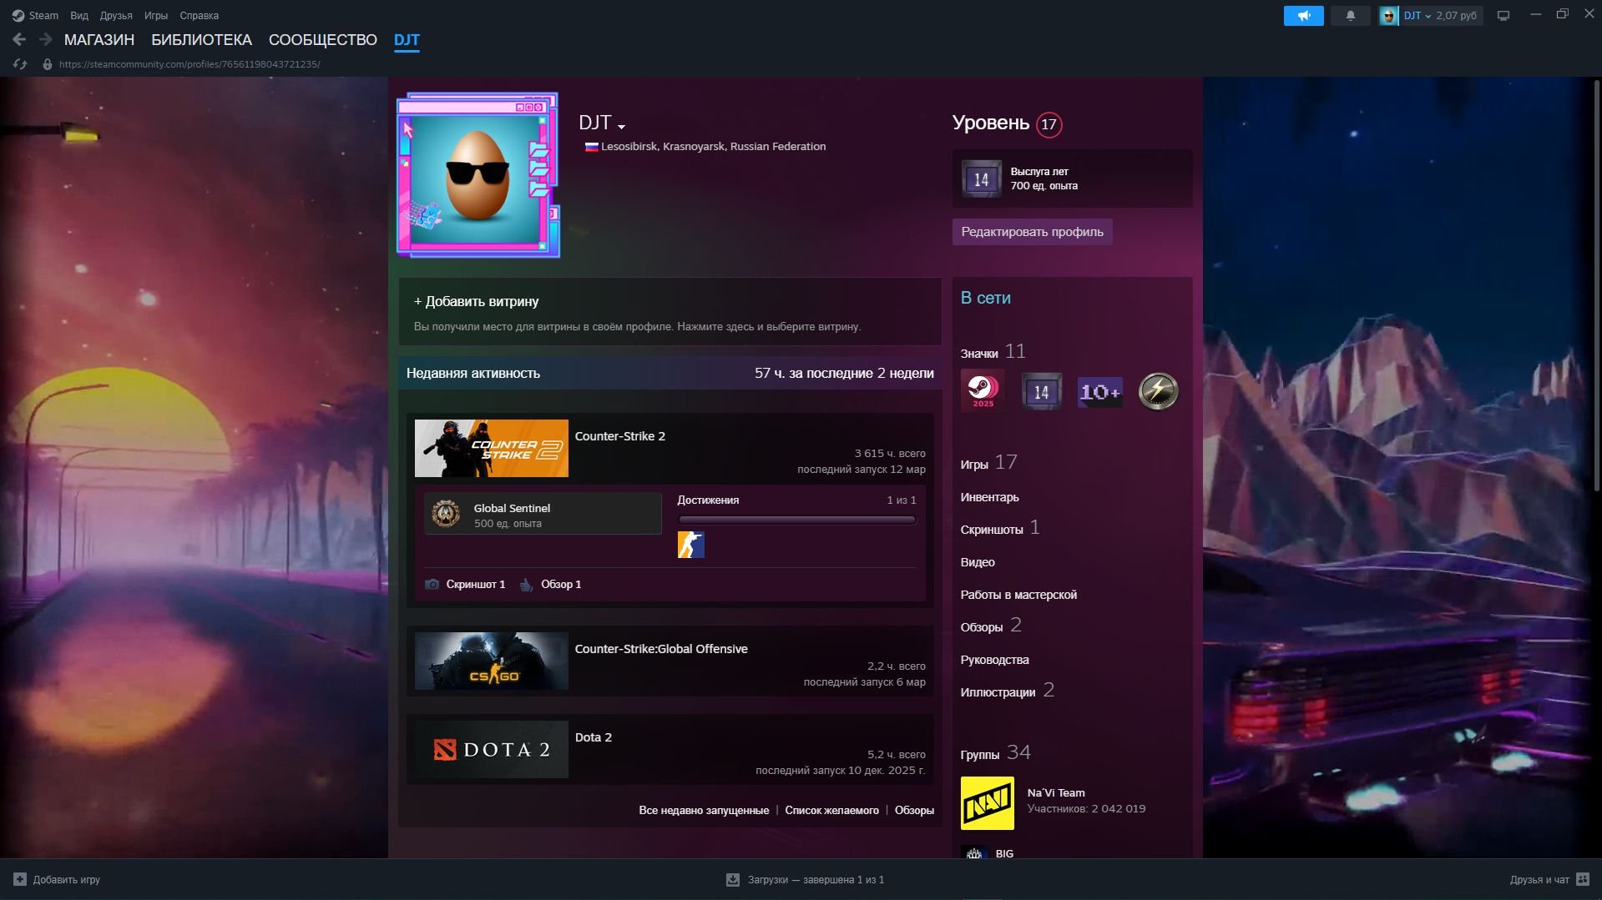Click the CS2 achievement icon
Viewport: 1602px width, 900px height.
pos(690,545)
